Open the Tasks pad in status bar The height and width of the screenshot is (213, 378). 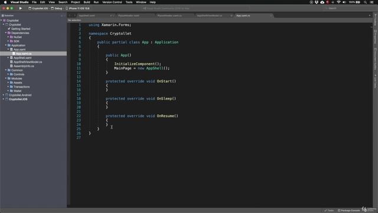[329, 211]
